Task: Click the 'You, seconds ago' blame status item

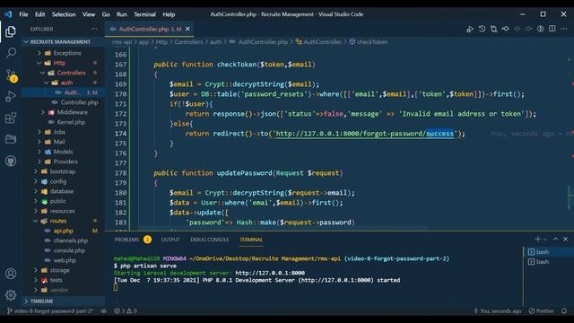Action: point(498,311)
